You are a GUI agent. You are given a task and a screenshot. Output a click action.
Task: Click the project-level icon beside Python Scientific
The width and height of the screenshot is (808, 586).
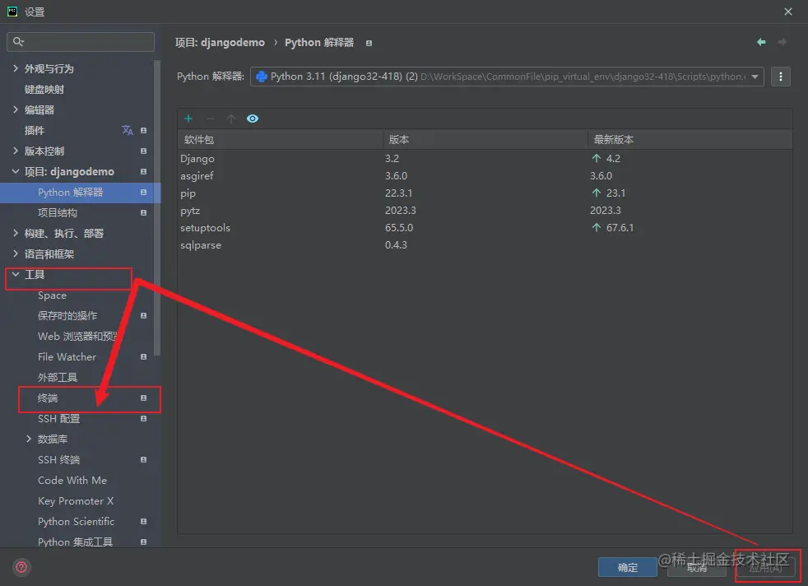[x=144, y=522]
